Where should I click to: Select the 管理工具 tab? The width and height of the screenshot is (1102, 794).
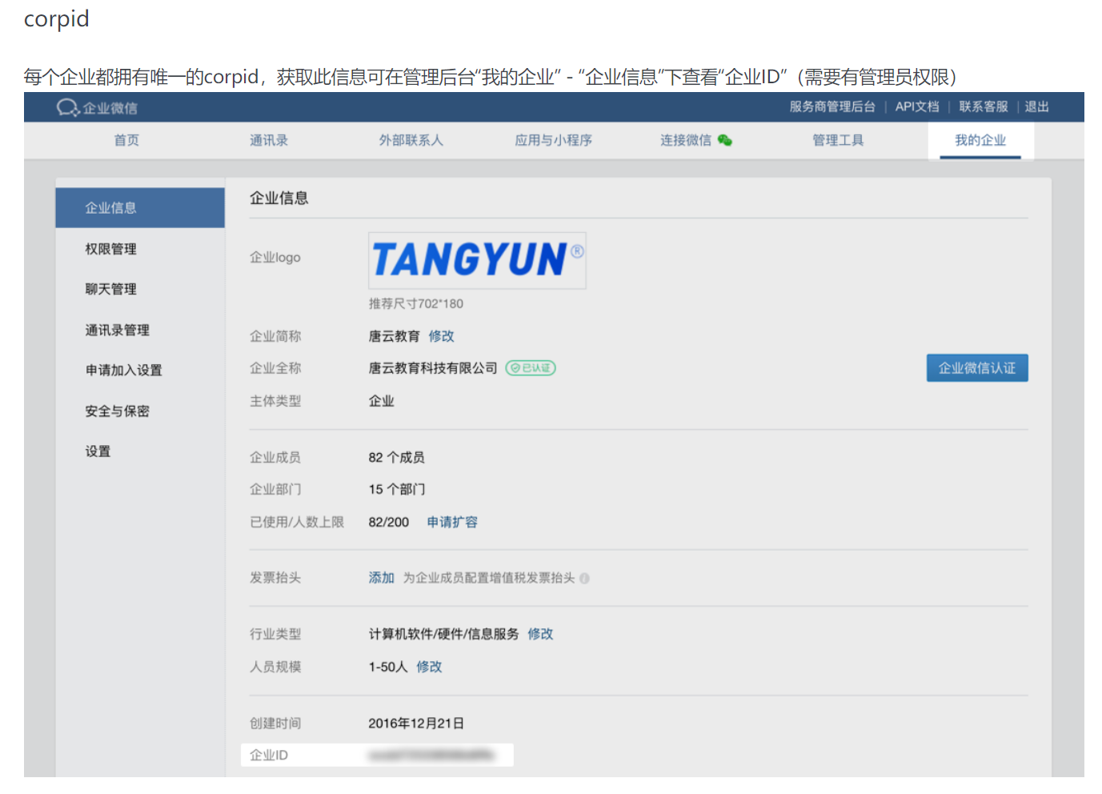coord(838,140)
